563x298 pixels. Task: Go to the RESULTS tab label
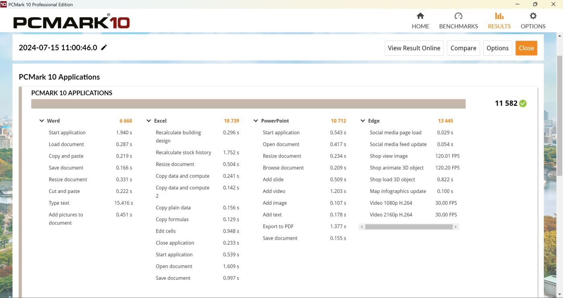pos(499,26)
